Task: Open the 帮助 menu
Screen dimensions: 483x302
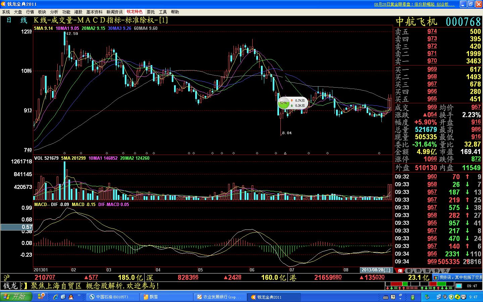Action: tap(175, 12)
